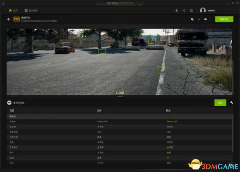
Task: Toggle the favorite star for this game
Action: [x=199, y=19]
